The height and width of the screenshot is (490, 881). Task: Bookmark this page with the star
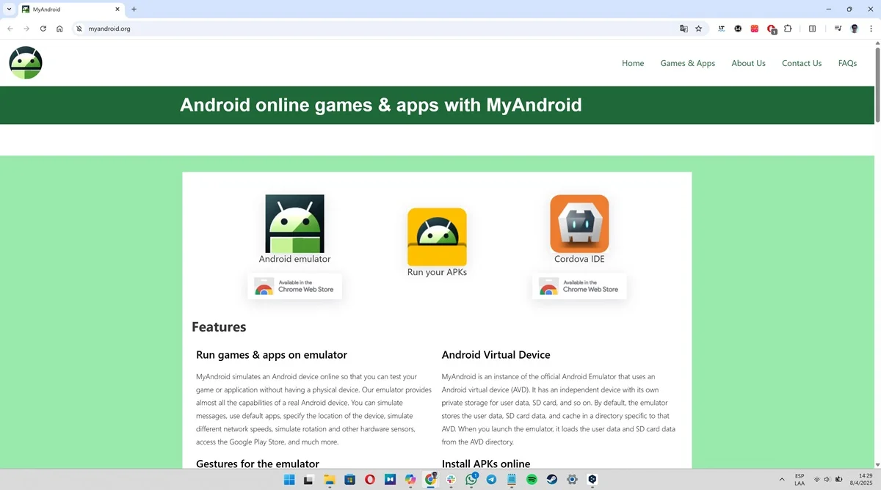(x=698, y=28)
